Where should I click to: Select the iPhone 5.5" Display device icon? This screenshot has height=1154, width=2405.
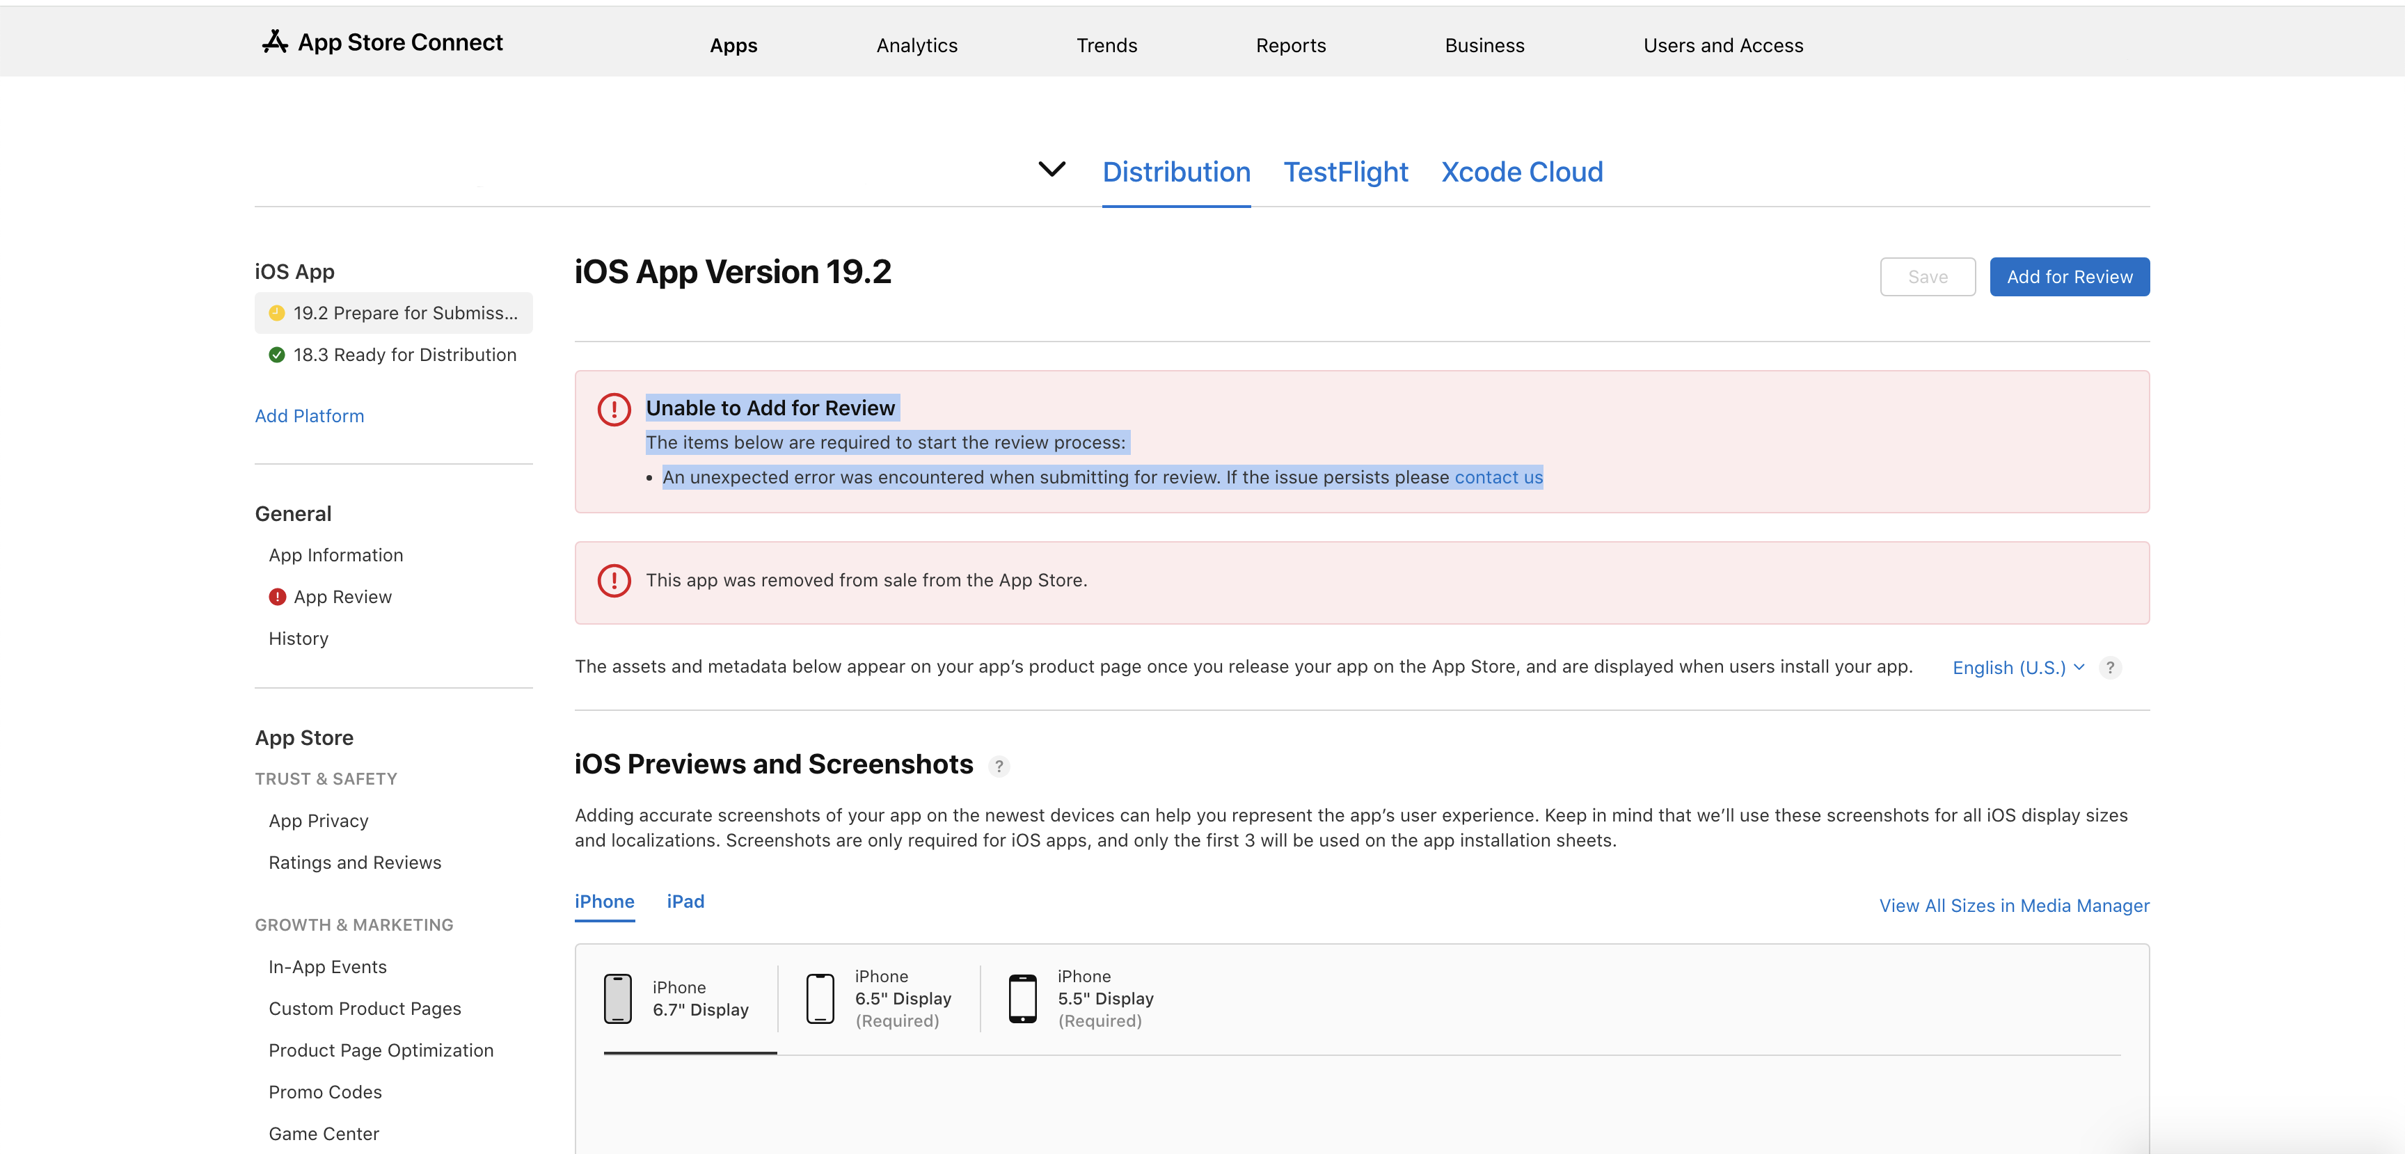point(1023,998)
